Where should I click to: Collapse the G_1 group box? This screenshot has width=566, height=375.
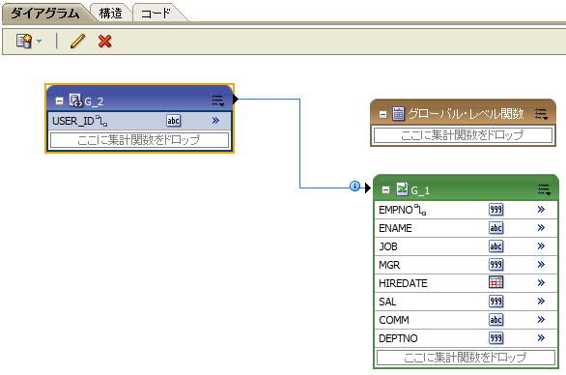(x=386, y=190)
